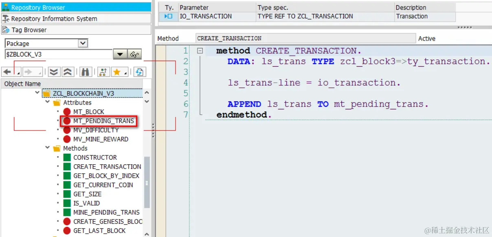Click the Display glasses icon beside $ZBLOCK_V3
Viewport: 492px width, 237px height.
(134, 54)
